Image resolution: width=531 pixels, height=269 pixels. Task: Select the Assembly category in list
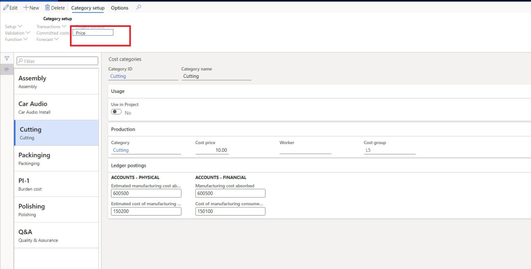pyautogui.click(x=56, y=82)
